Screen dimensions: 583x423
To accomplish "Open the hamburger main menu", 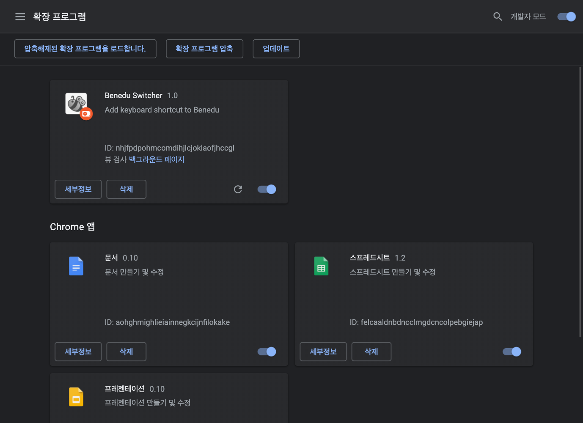I will point(20,16).
